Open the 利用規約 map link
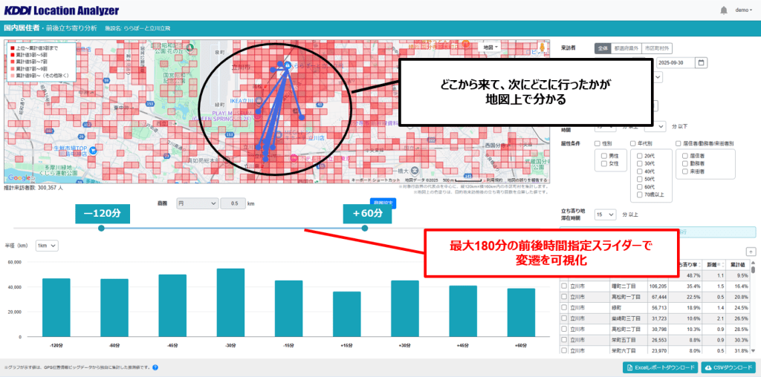 point(493,180)
